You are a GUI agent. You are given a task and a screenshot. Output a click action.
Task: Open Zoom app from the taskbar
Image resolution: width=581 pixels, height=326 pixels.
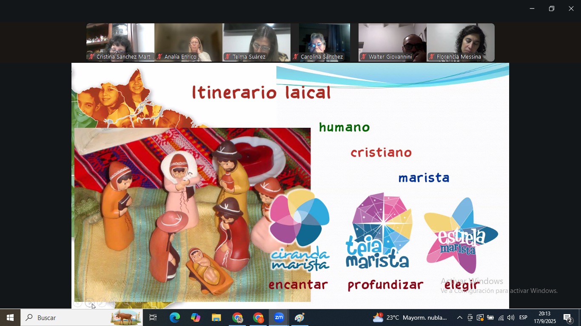point(279,318)
